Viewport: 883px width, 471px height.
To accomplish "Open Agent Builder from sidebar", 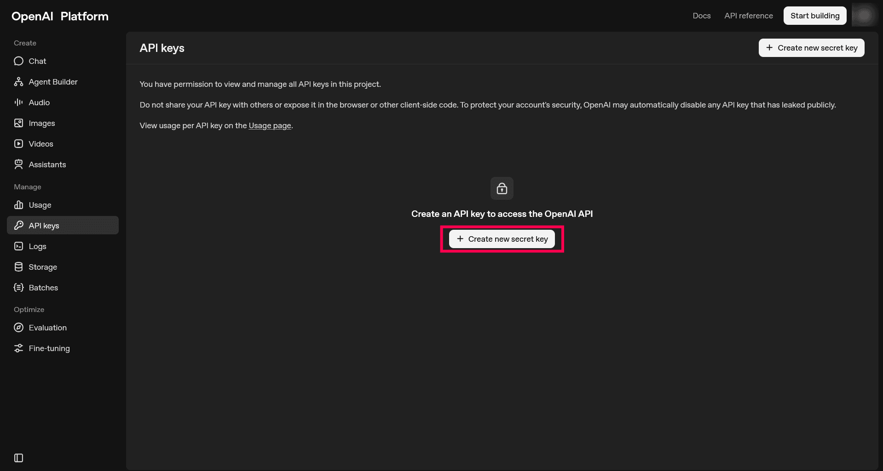I will [x=18, y=81].
